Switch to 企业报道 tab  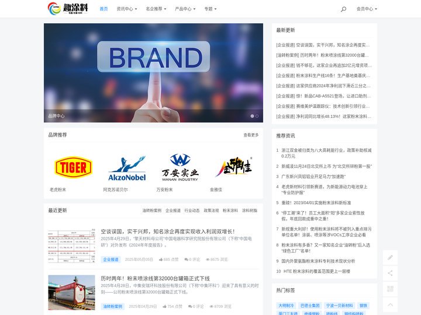point(173,211)
